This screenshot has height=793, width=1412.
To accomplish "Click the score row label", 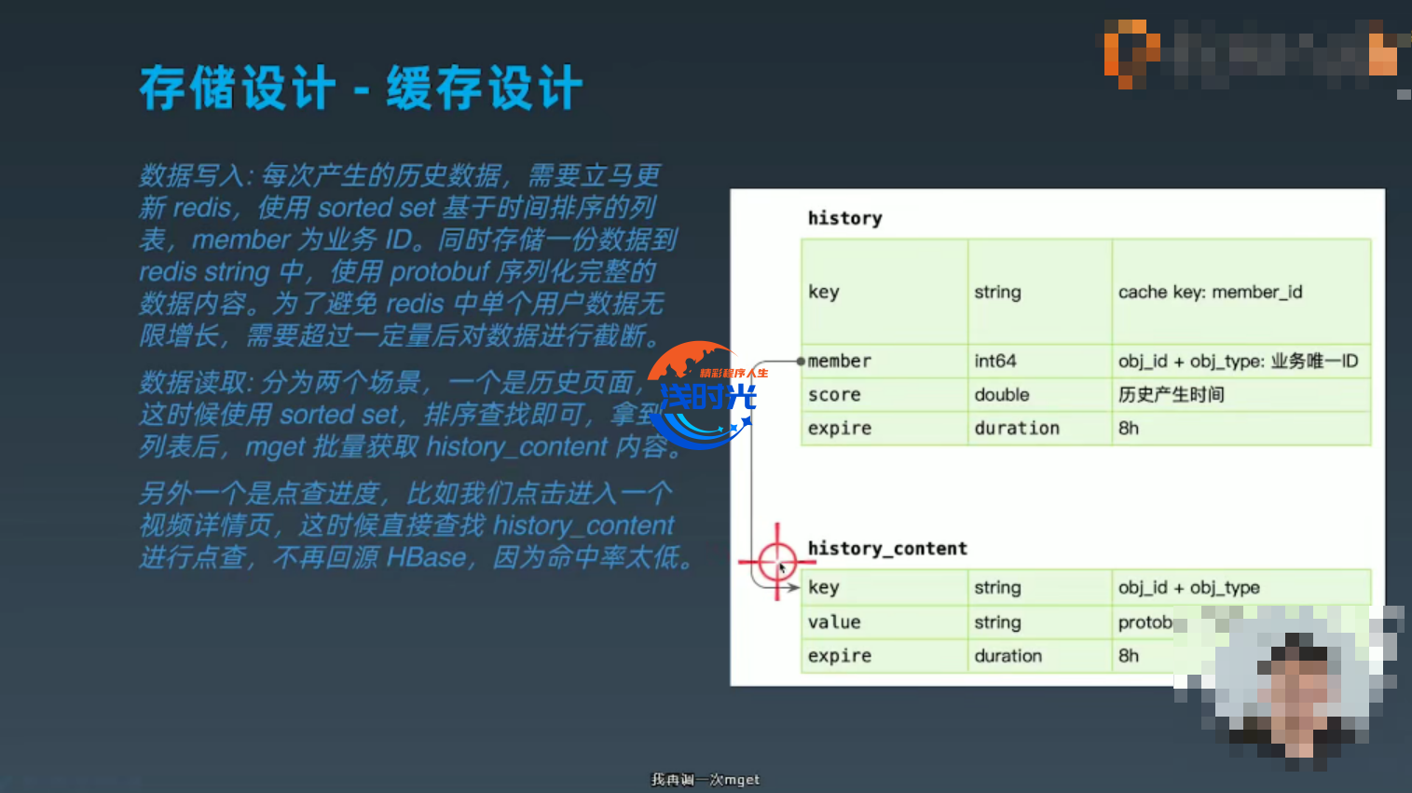I will click(x=834, y=395).
